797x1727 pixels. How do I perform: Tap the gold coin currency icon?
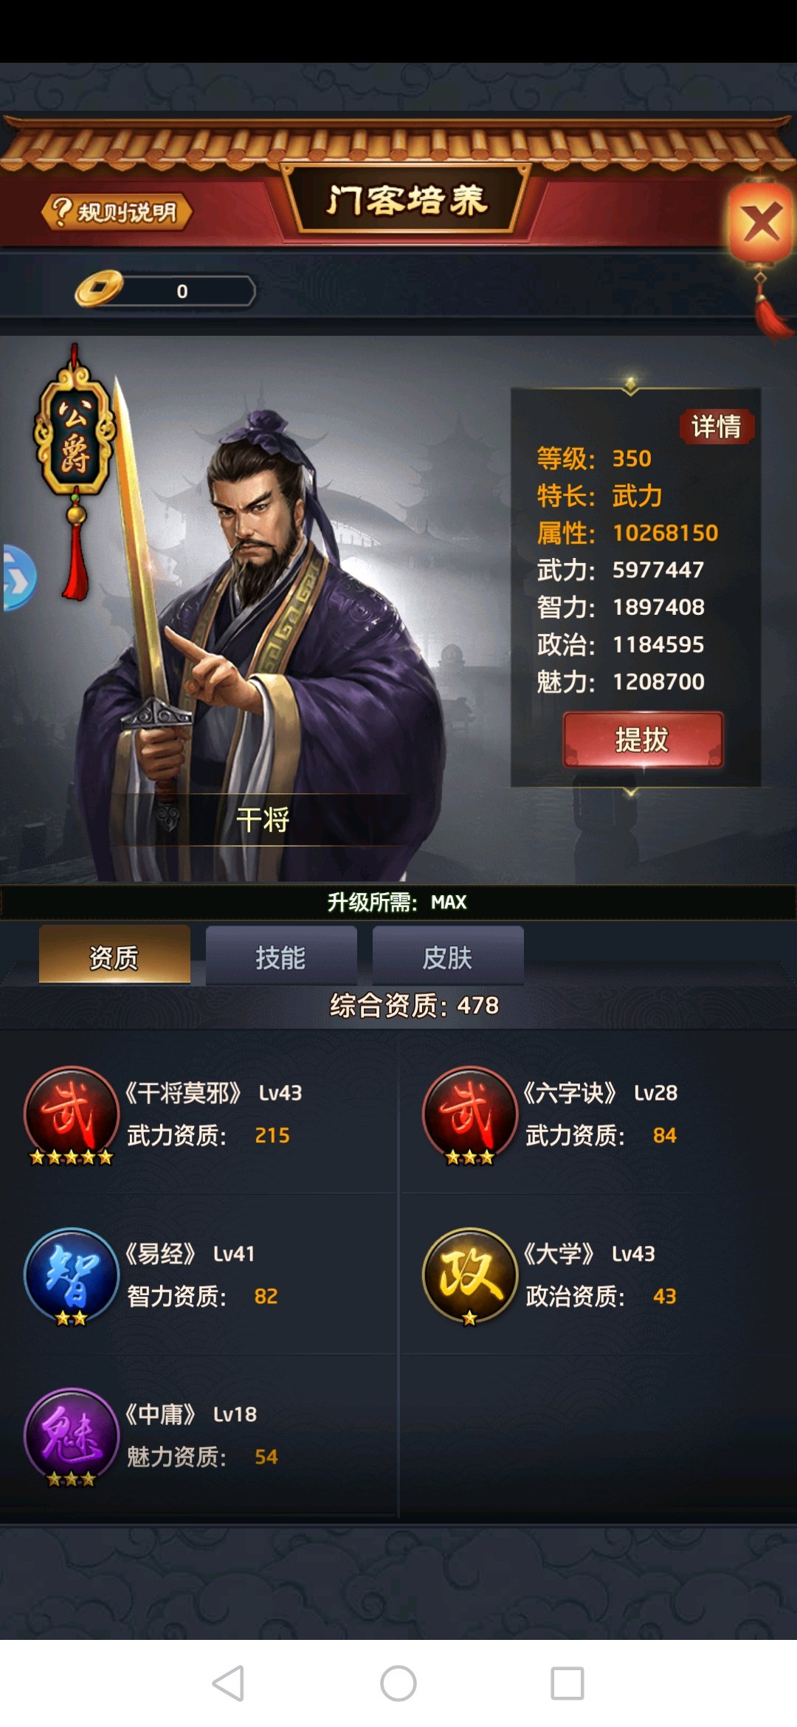[x=99, y=289]
